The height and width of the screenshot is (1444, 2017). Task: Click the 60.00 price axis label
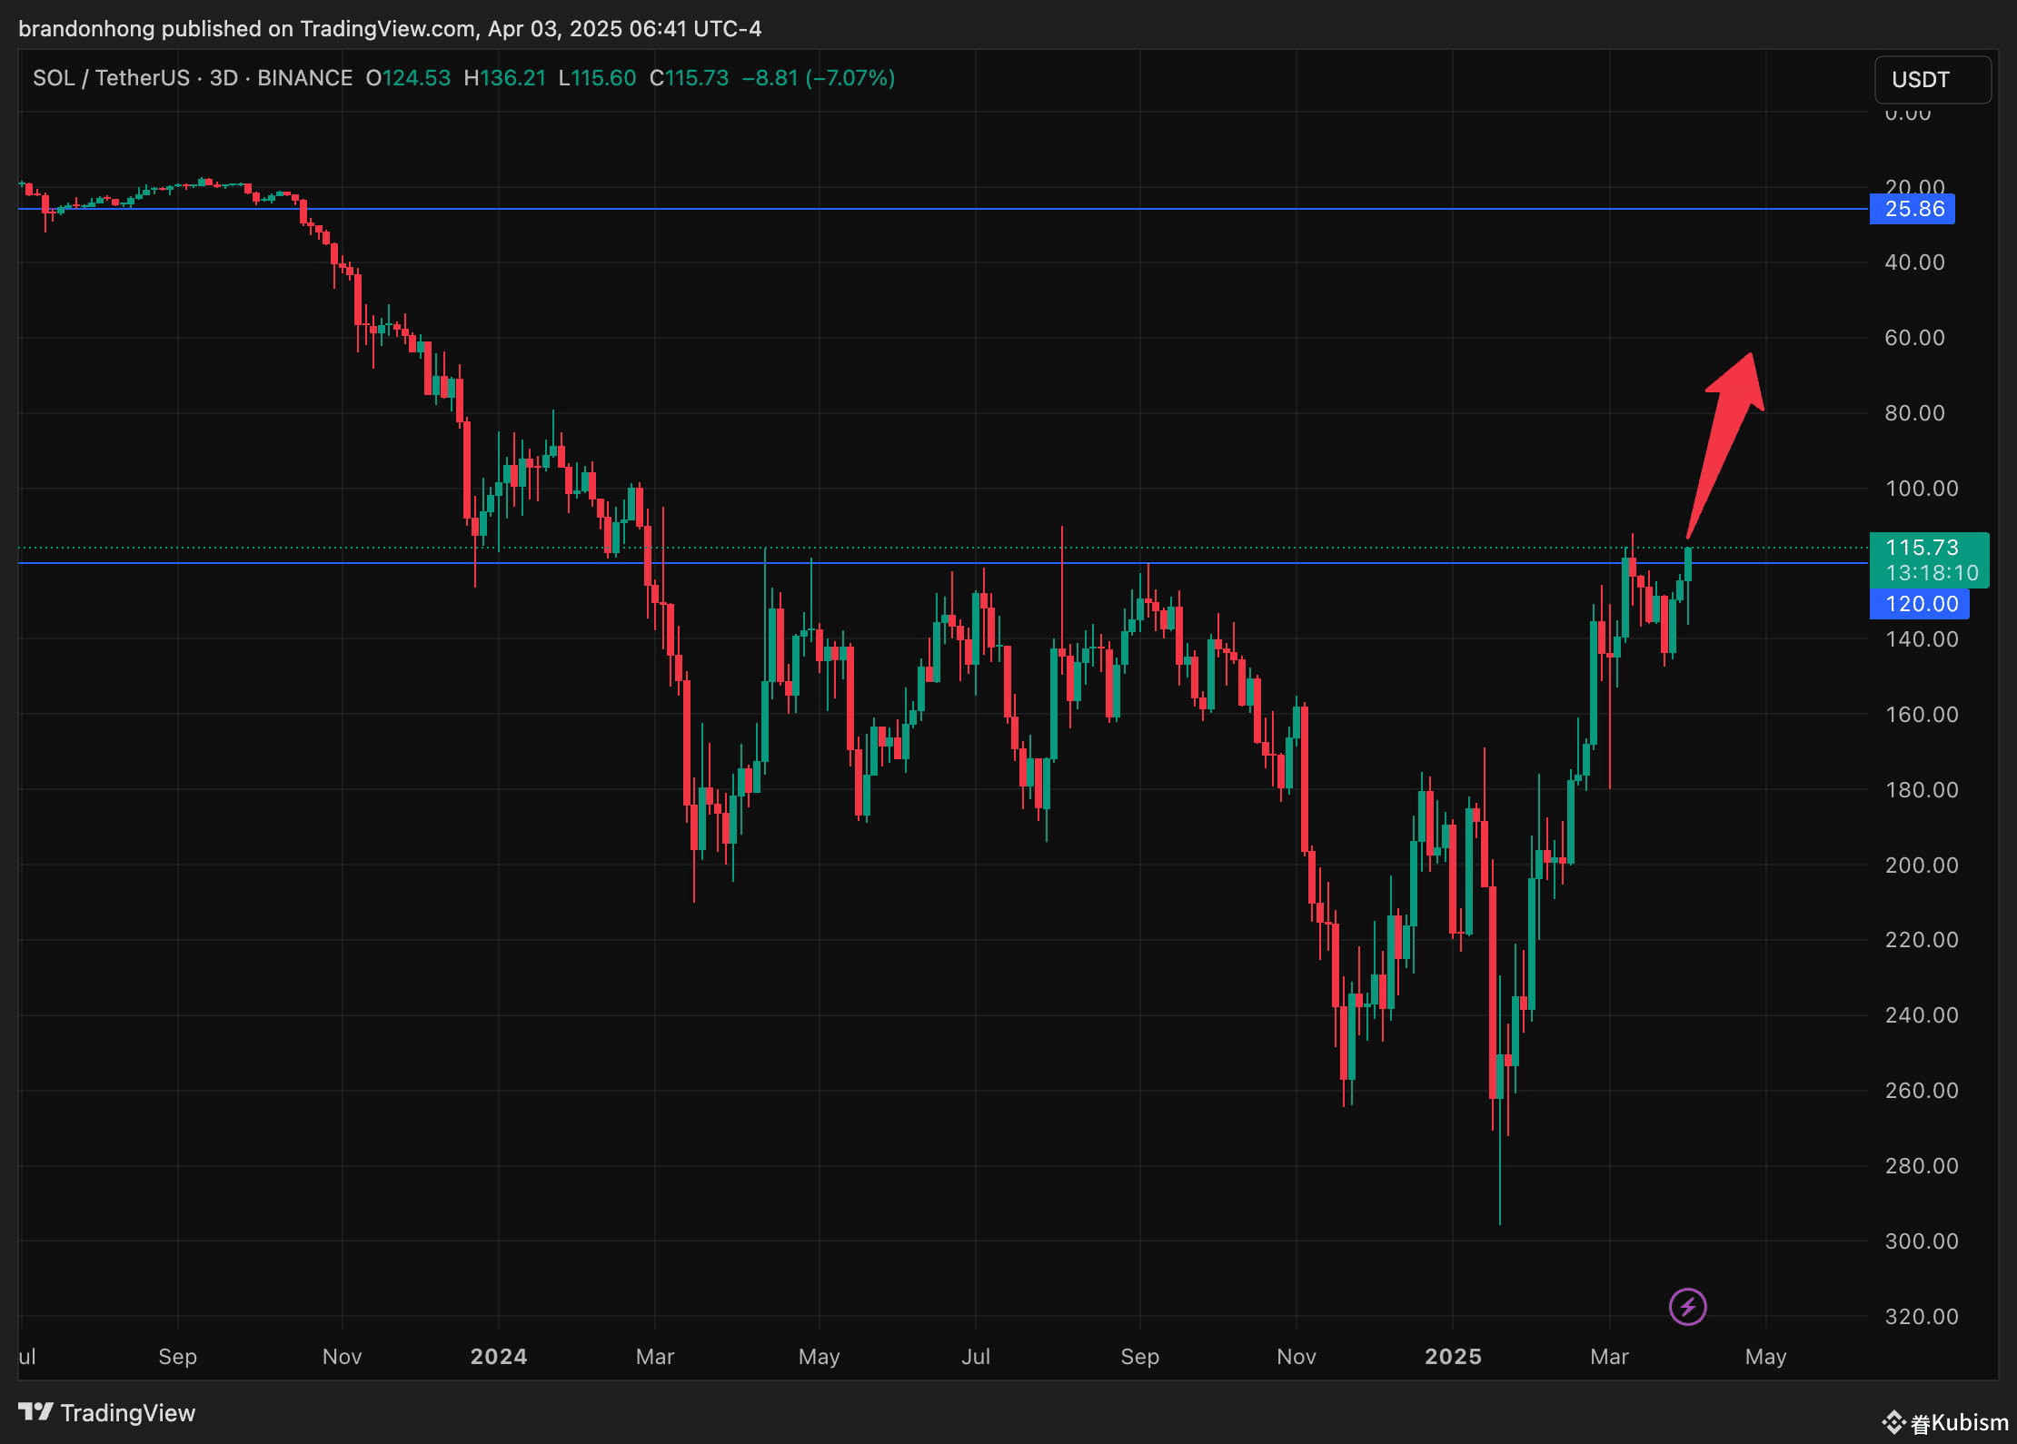point(1915,338)
